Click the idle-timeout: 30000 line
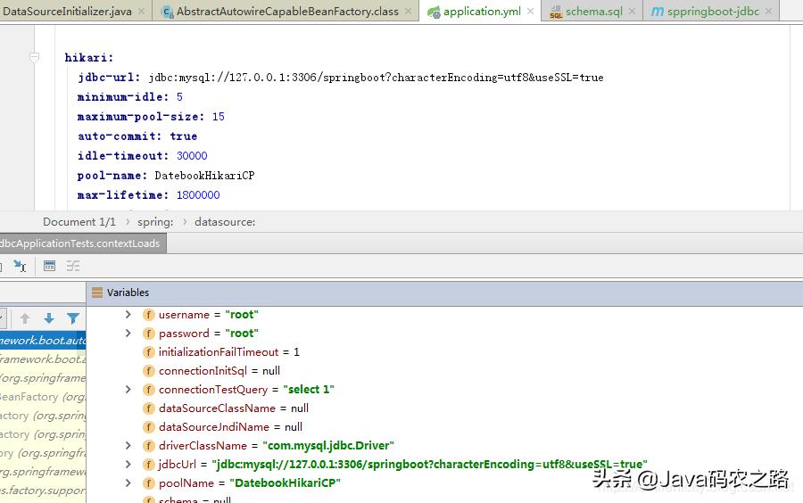This screenshot has width=803, height=503. click(143, 155)
